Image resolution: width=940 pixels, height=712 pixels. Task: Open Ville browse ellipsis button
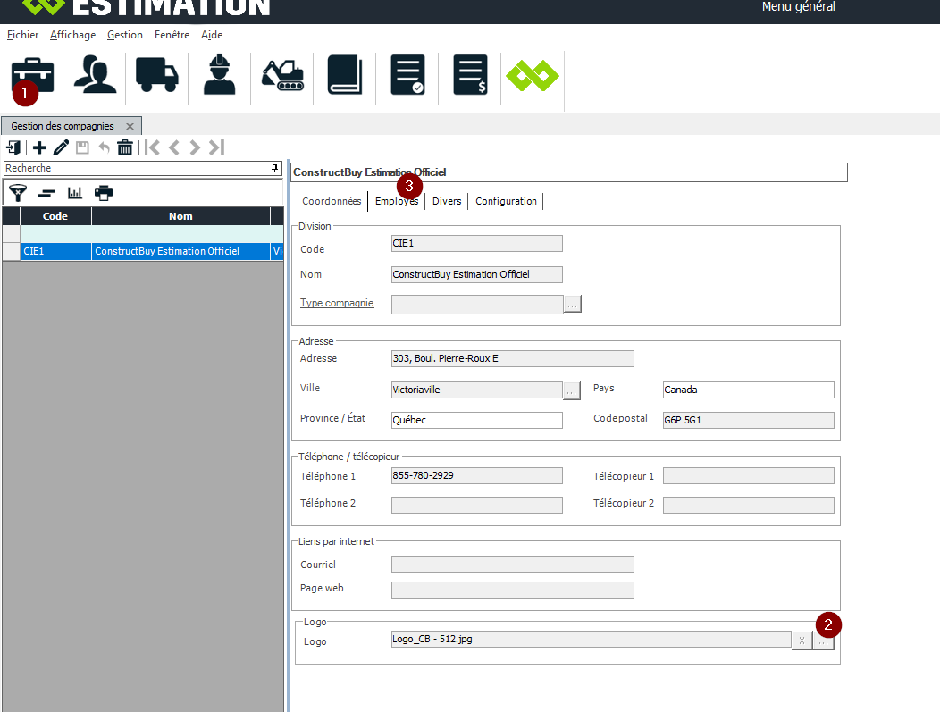click(572, 390)
